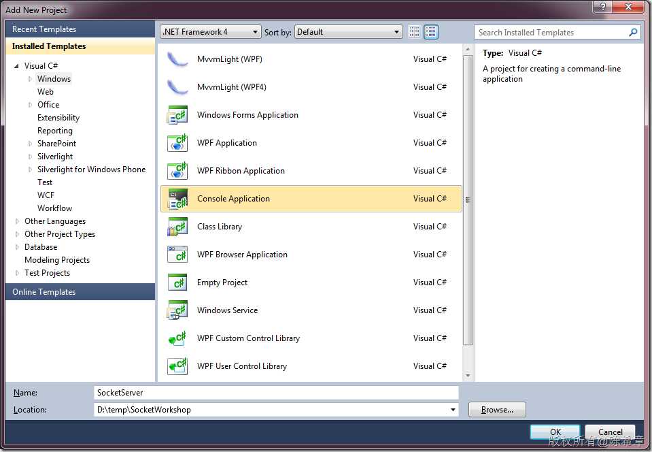Expand the Test Projects node
Screen dimensions: 652x452
coord(17,273)
